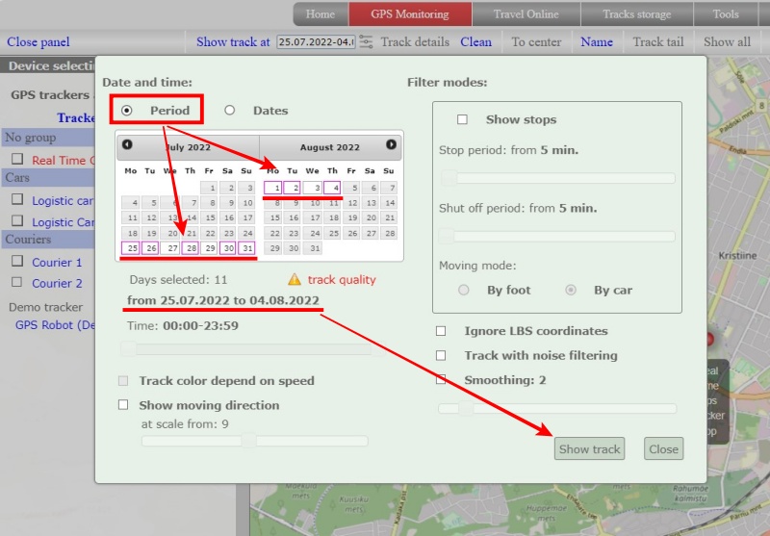Check Show moving direction option
Image resolution: width=770 pixels, height=536 pixels.
coord(123,405)
